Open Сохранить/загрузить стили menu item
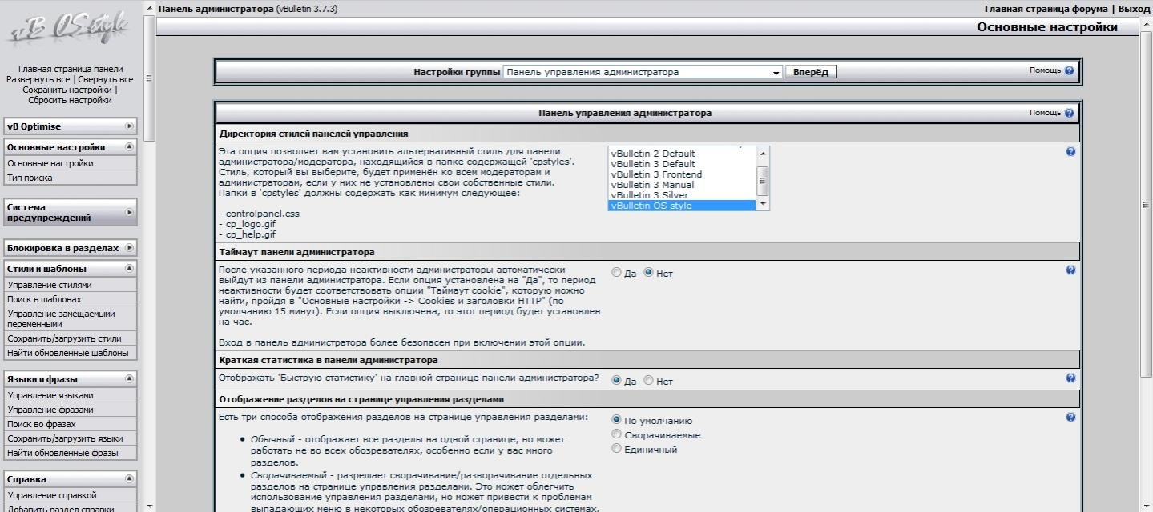1153x512 pixels. click(65, 338)
